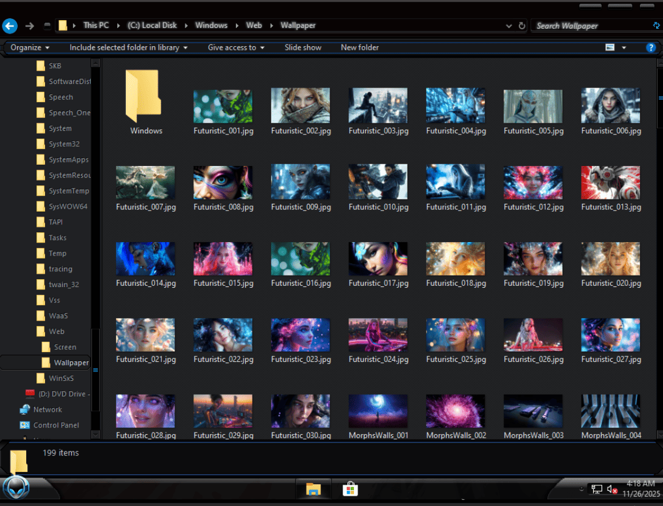Click the navigation pane scroll up arrow
Screen dimensions: 663x506
[x=95, y=63]
